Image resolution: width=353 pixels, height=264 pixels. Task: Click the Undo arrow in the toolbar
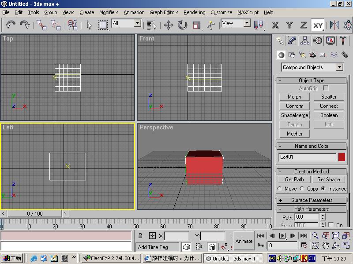pyautogui.click(x=10, y=25)
